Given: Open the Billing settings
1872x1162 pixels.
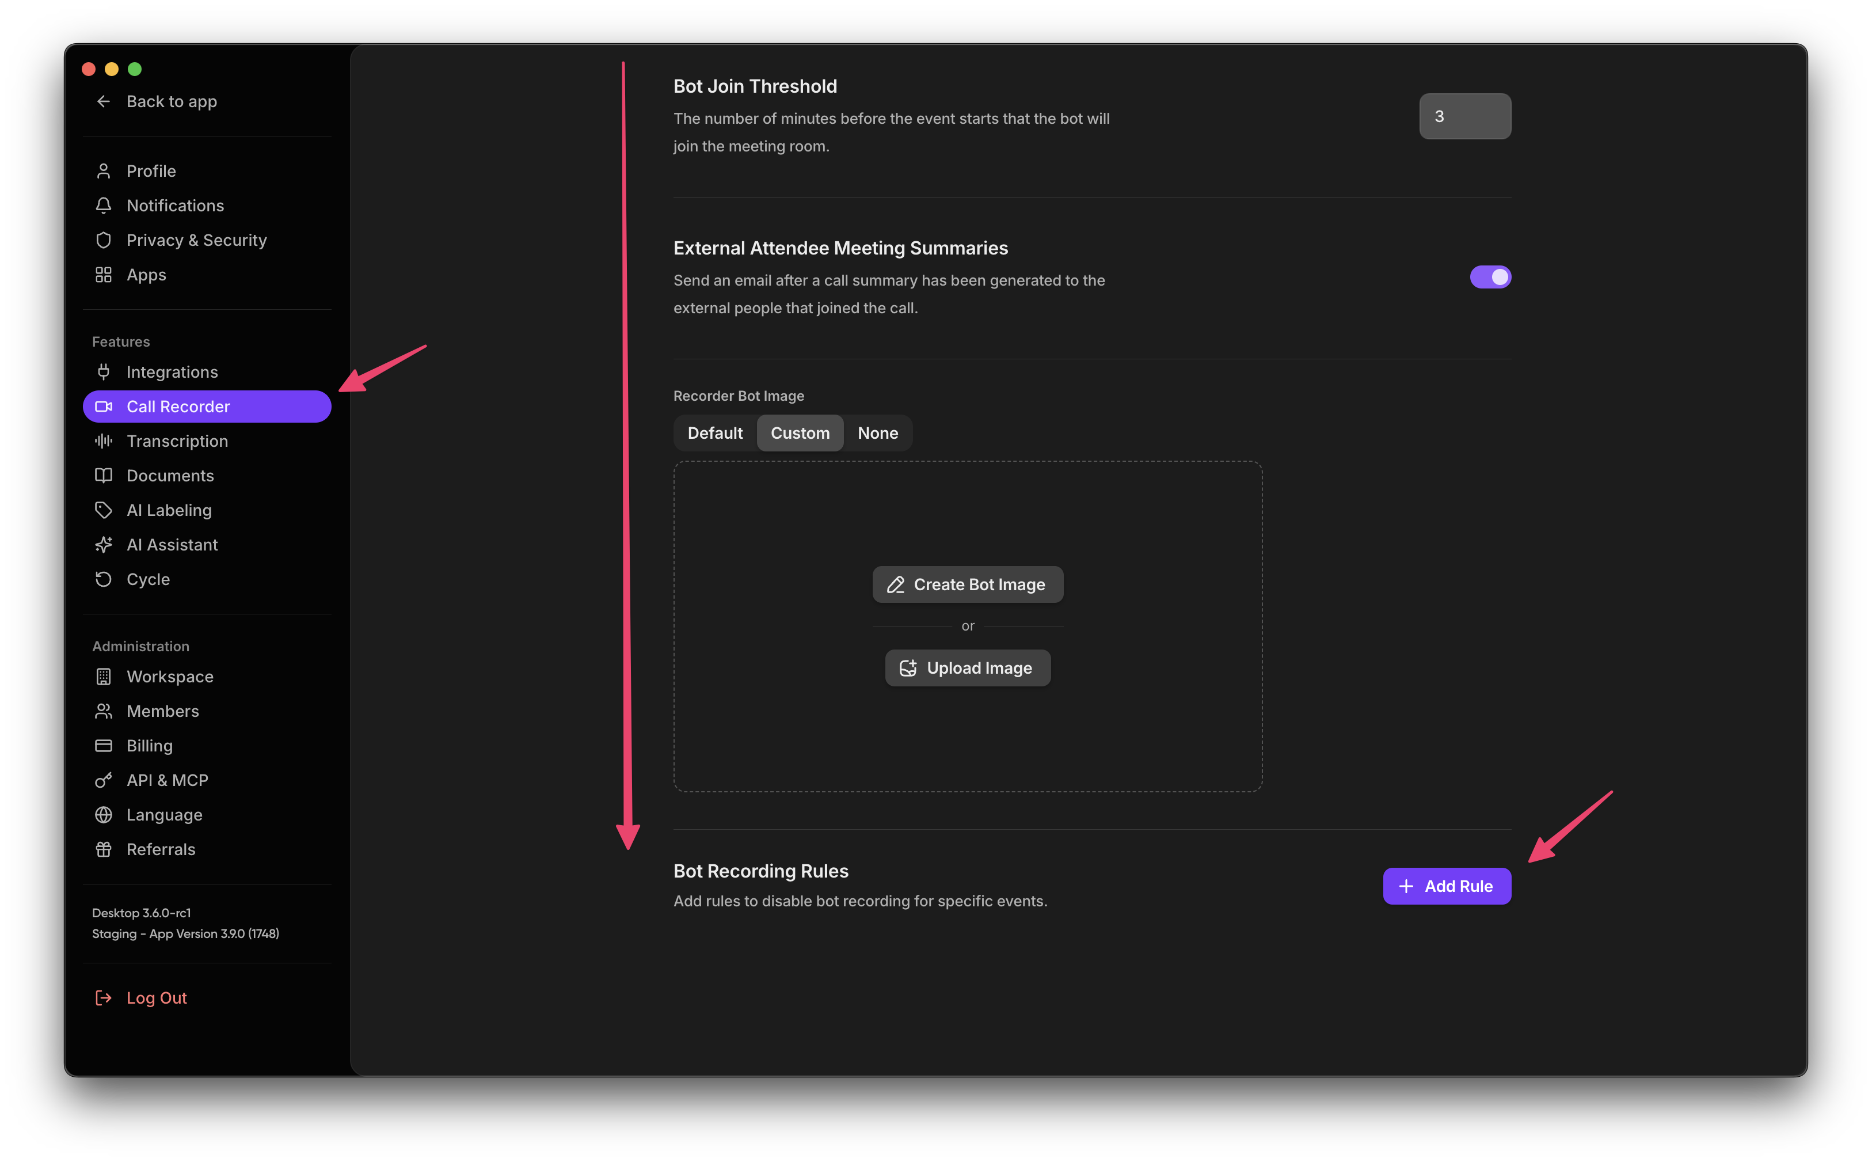Looking at the screenshot, I should point(151,746).
